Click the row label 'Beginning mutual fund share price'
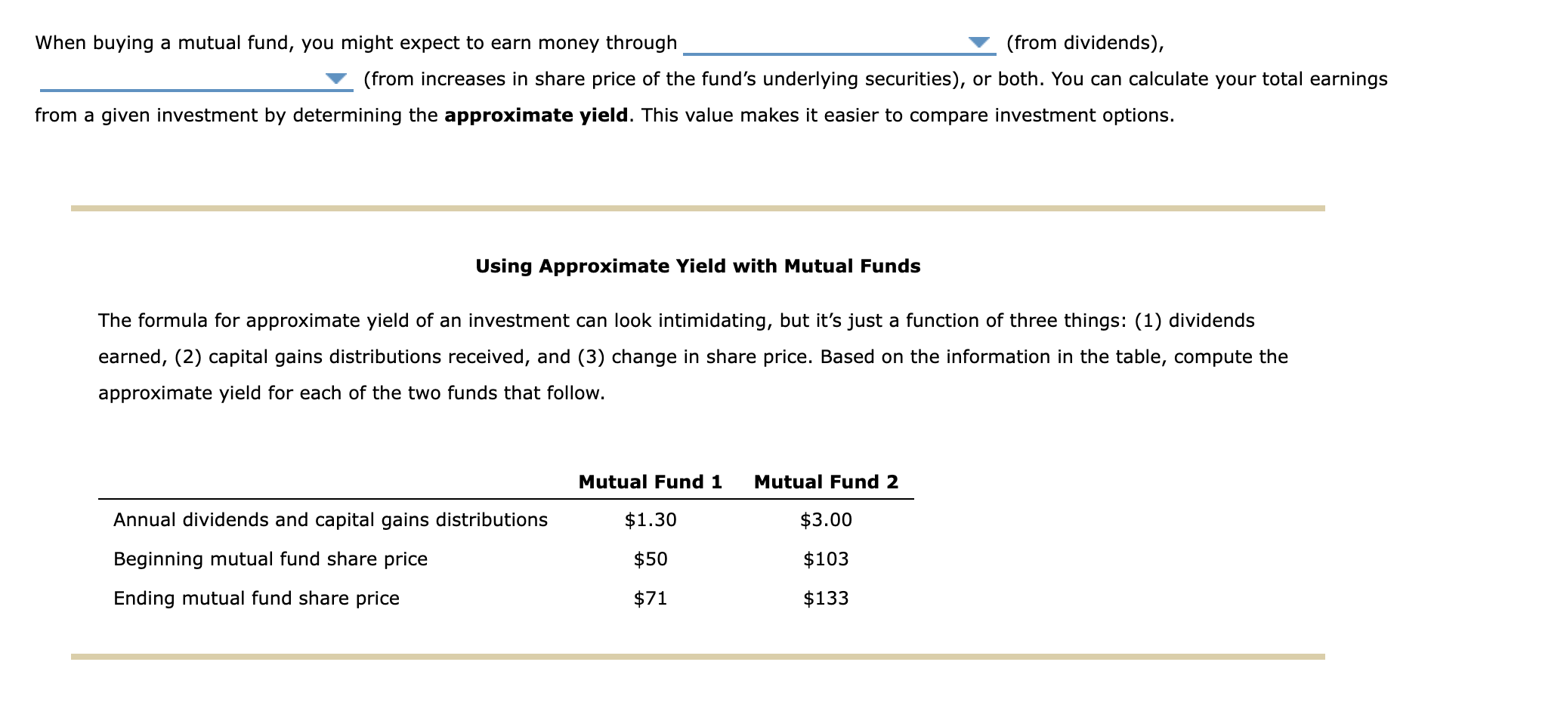This screenshot has height=702, width=1567. pyautogui.click(x=270, y=559)
